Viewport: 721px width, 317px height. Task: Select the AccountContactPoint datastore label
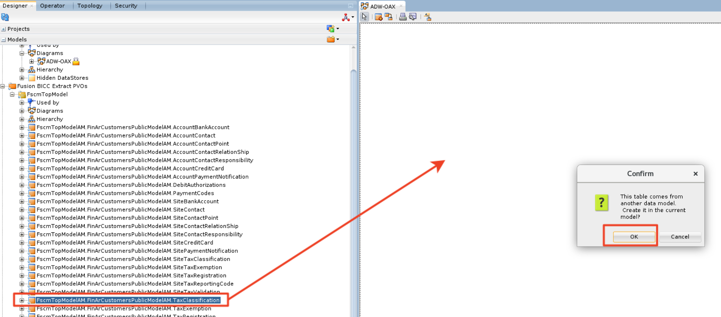click(x=133, y=144)
